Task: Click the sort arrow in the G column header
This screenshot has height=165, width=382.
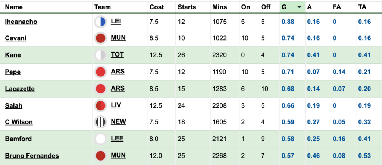Action: (x=300, y=7)
